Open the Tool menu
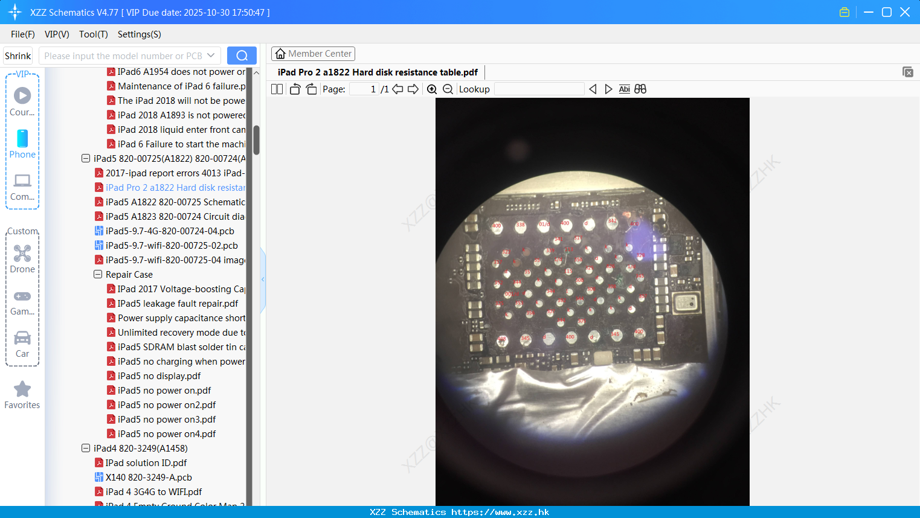 pyautogui.click(x=94, y=34)
